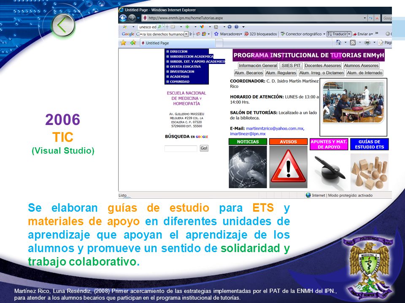Select the Untitled Page browser tab
This screenshot has height=303, width=405.
[x=178, y=43]
